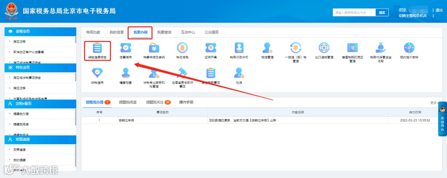The height and width of the screenshot is (178, 447).
Task: Open 综合信息报告 icon
Action: point(97,48)
